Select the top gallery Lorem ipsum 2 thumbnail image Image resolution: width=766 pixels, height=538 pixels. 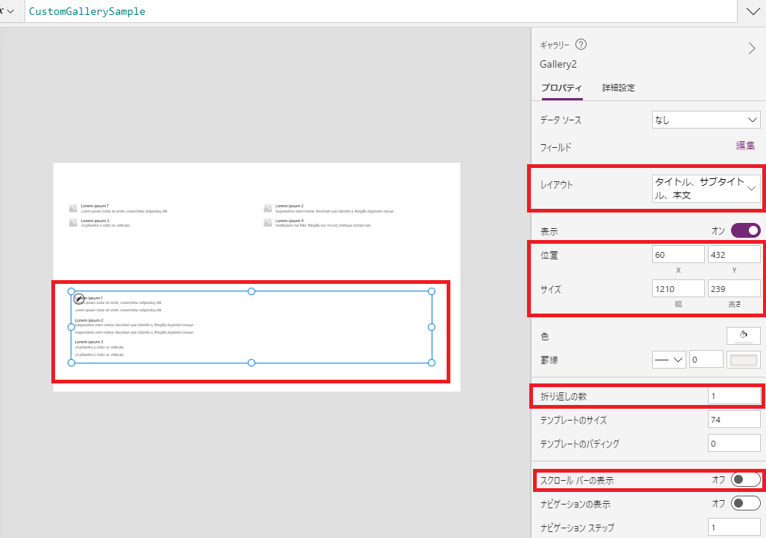click(x=268, y=208)
